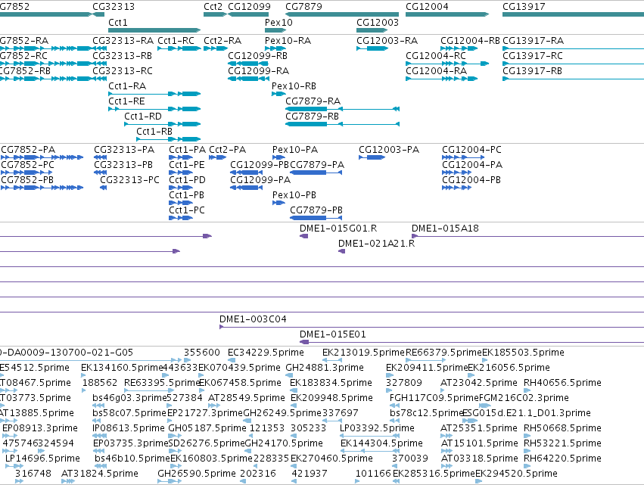Click clone DME1-003C04
644x485 pixels.
click(431, 328)
